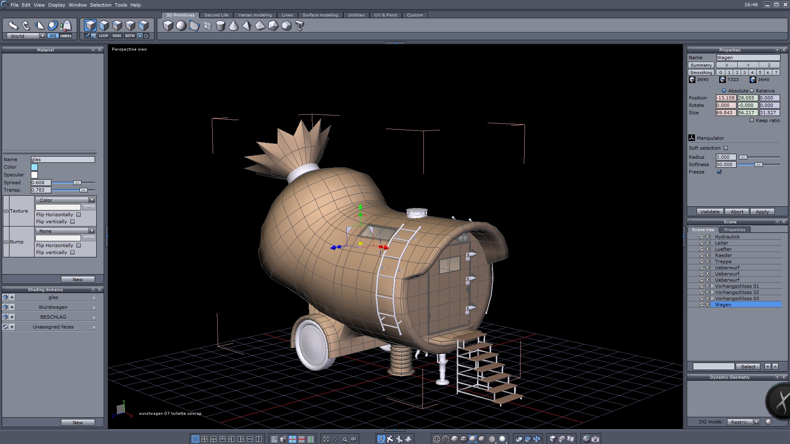Hide the Leiter object via eye icon
This screenshot has height=444, width=790.
[707, 243]
